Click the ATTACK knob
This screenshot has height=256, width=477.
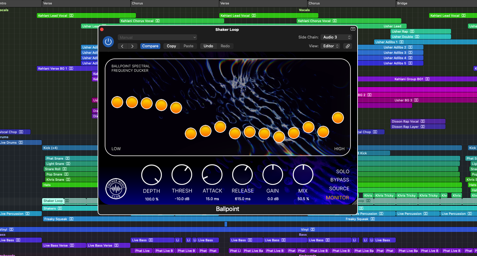pos(212,175)
